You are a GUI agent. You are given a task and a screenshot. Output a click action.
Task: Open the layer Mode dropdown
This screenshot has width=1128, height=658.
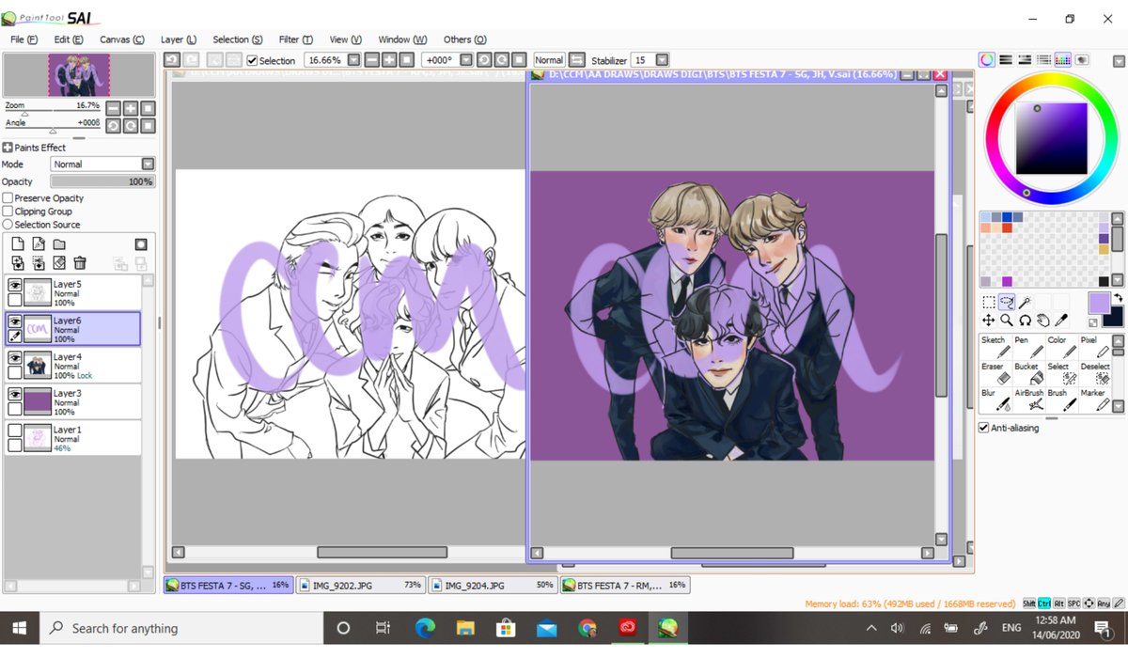click(x=148, y=164)
